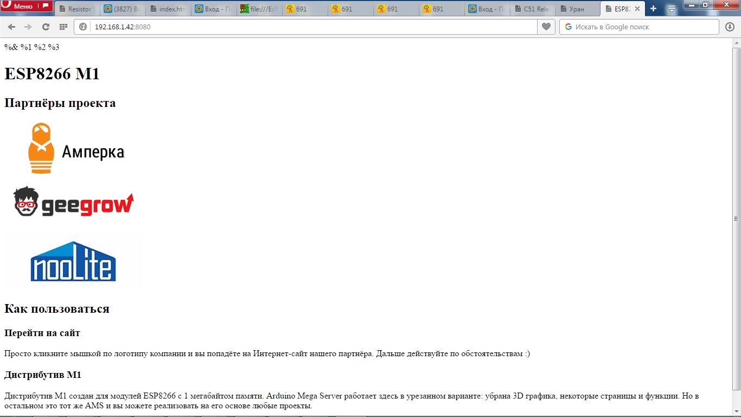741x417 pixels.
Task: Click the paragraph starting "Дистрибутив M1 создан"
Action: click(x=352, y=401)
